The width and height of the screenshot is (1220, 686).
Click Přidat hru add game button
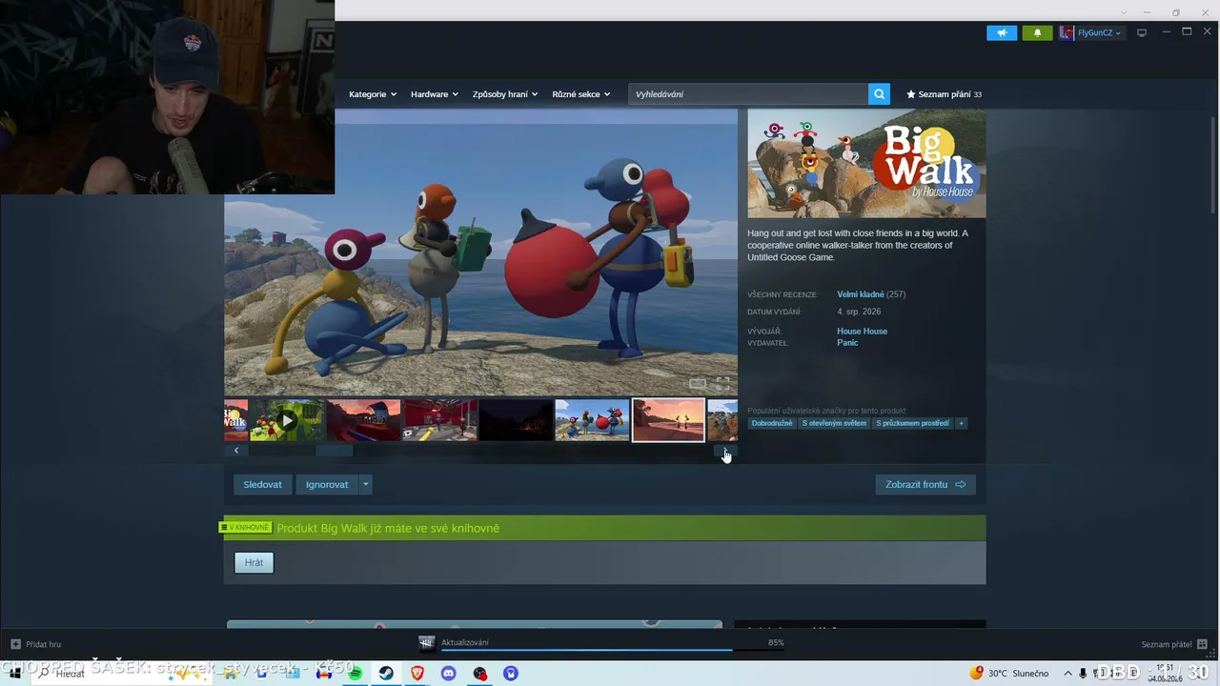click(36, 644)
